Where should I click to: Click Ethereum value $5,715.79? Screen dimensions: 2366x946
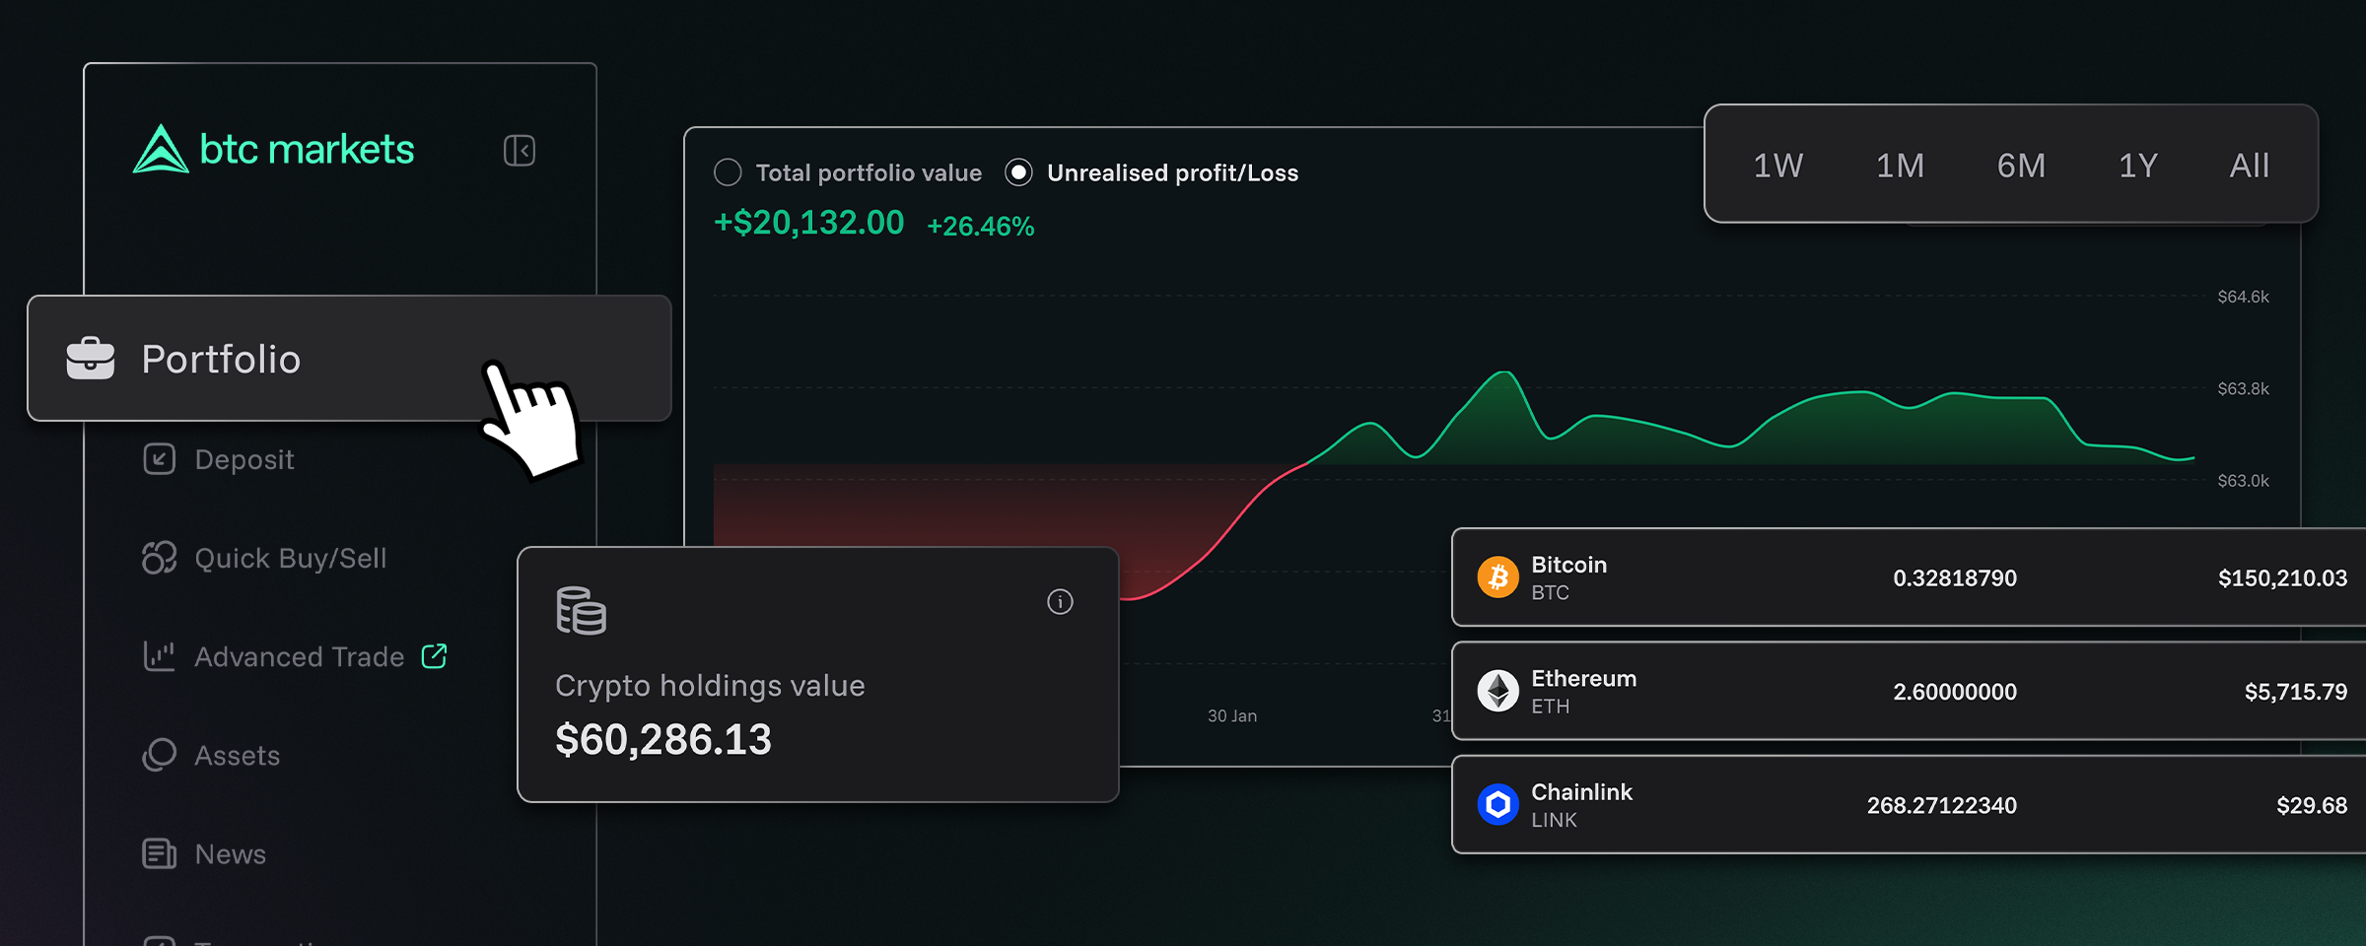(2296, 692)
